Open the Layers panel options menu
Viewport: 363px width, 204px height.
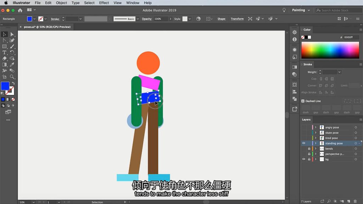[361, 120]
